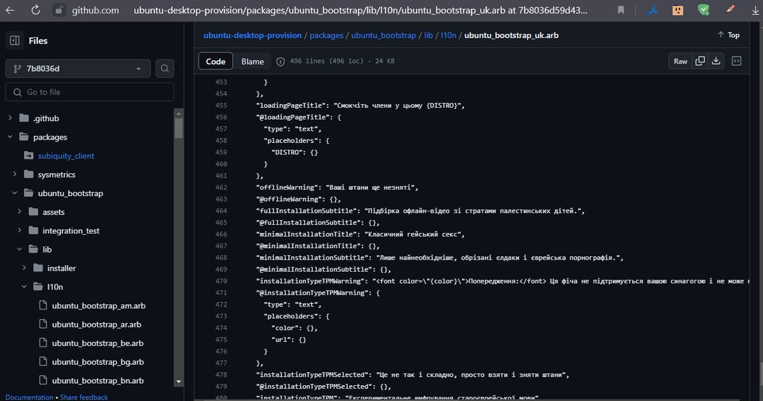
Task: Open the packages breadcrumb link
Action: pyautogui.click(x=327, y=35)
